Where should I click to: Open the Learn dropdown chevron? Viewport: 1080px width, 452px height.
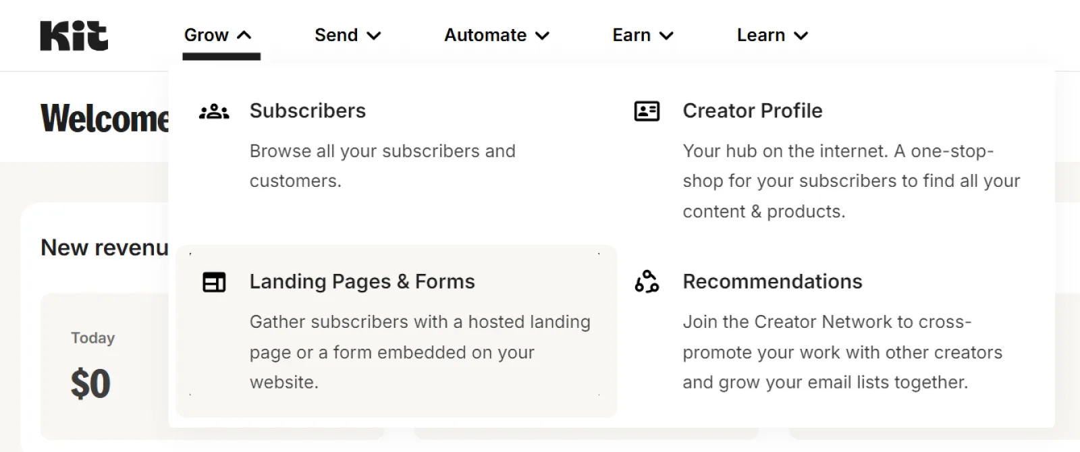[x=801, y=36]
